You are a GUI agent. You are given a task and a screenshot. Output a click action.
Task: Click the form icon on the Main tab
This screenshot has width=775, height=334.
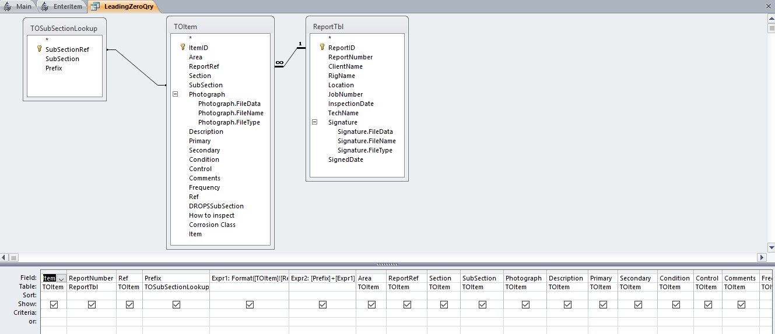click(x=7, y=6)
